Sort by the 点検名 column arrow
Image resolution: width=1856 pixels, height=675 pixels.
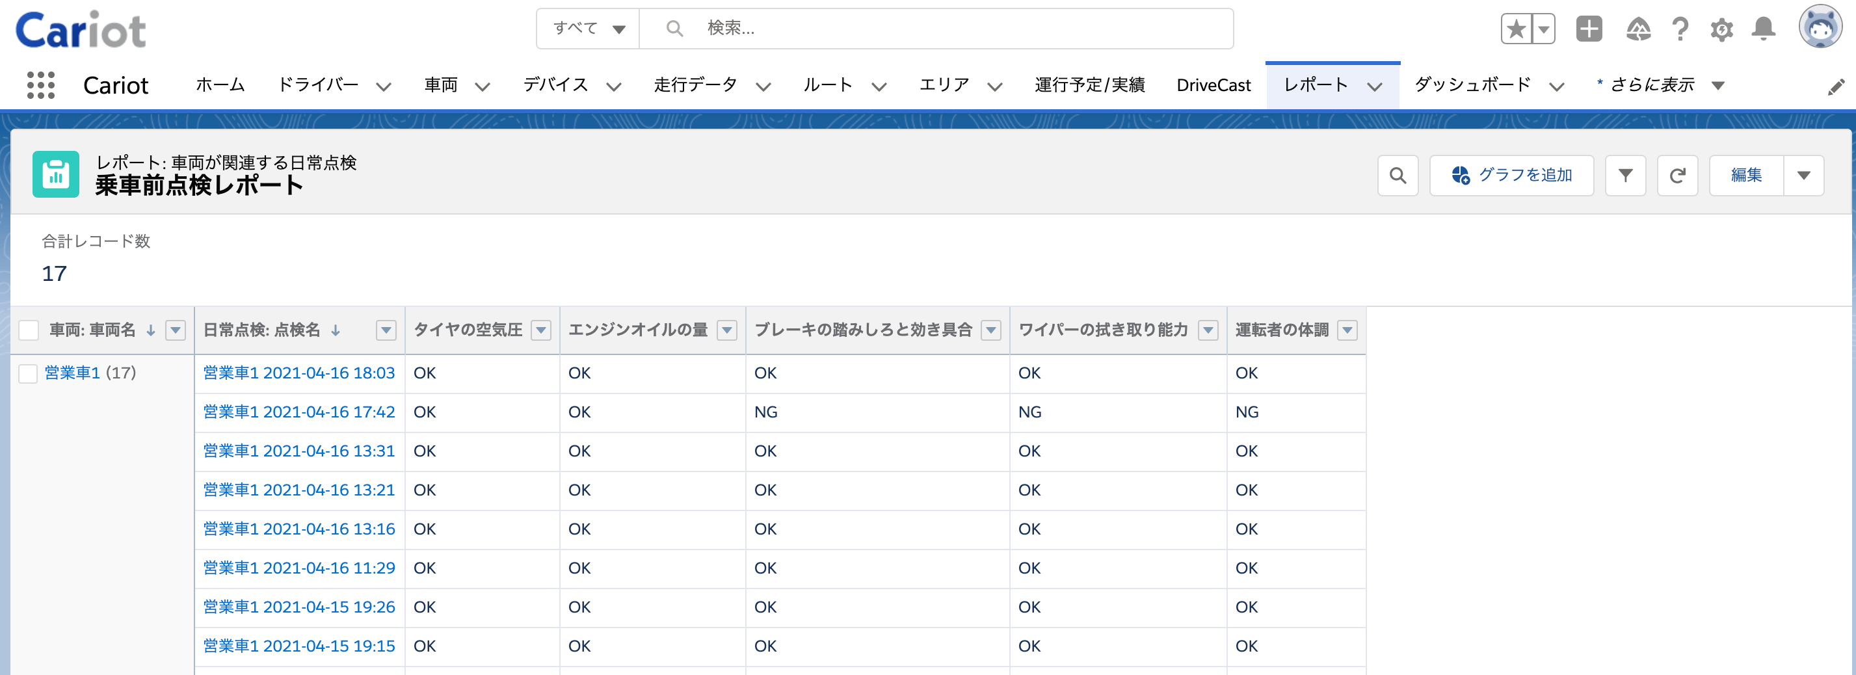click(335, 330)
